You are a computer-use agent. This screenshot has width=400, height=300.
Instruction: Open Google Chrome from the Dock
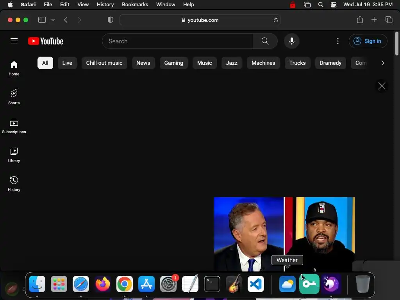pyautogui.click(x=125, y=284)
